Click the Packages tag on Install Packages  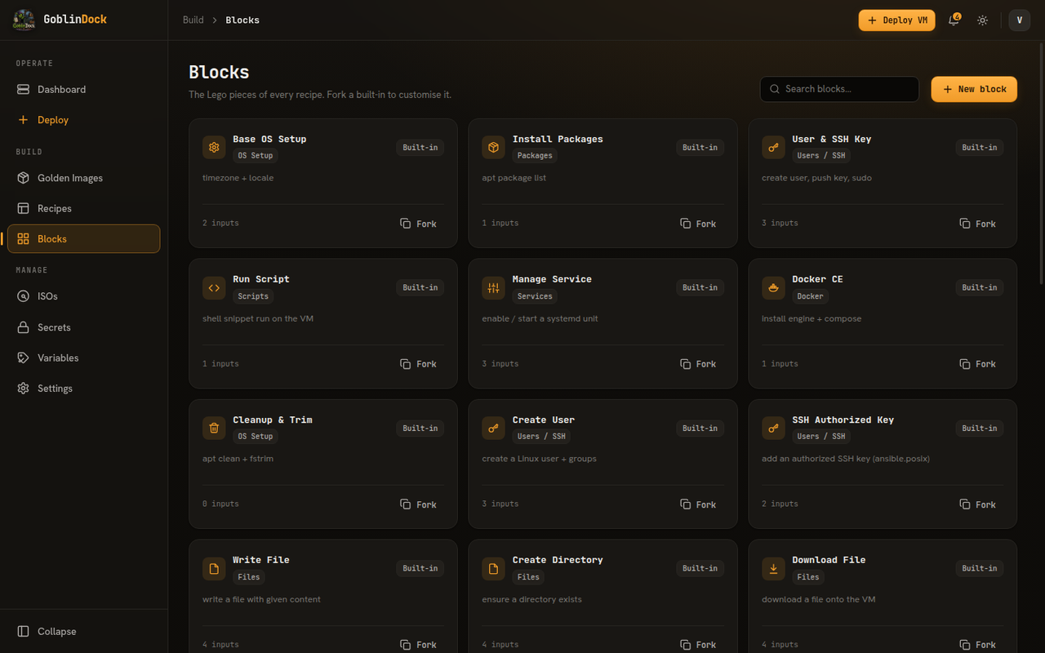(x=535, y=156)
